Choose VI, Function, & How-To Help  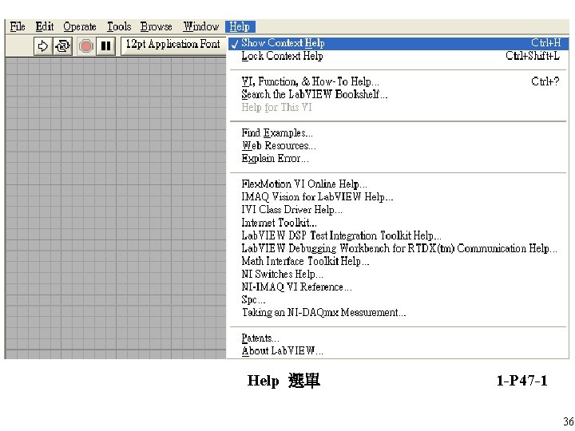[399, 81]
